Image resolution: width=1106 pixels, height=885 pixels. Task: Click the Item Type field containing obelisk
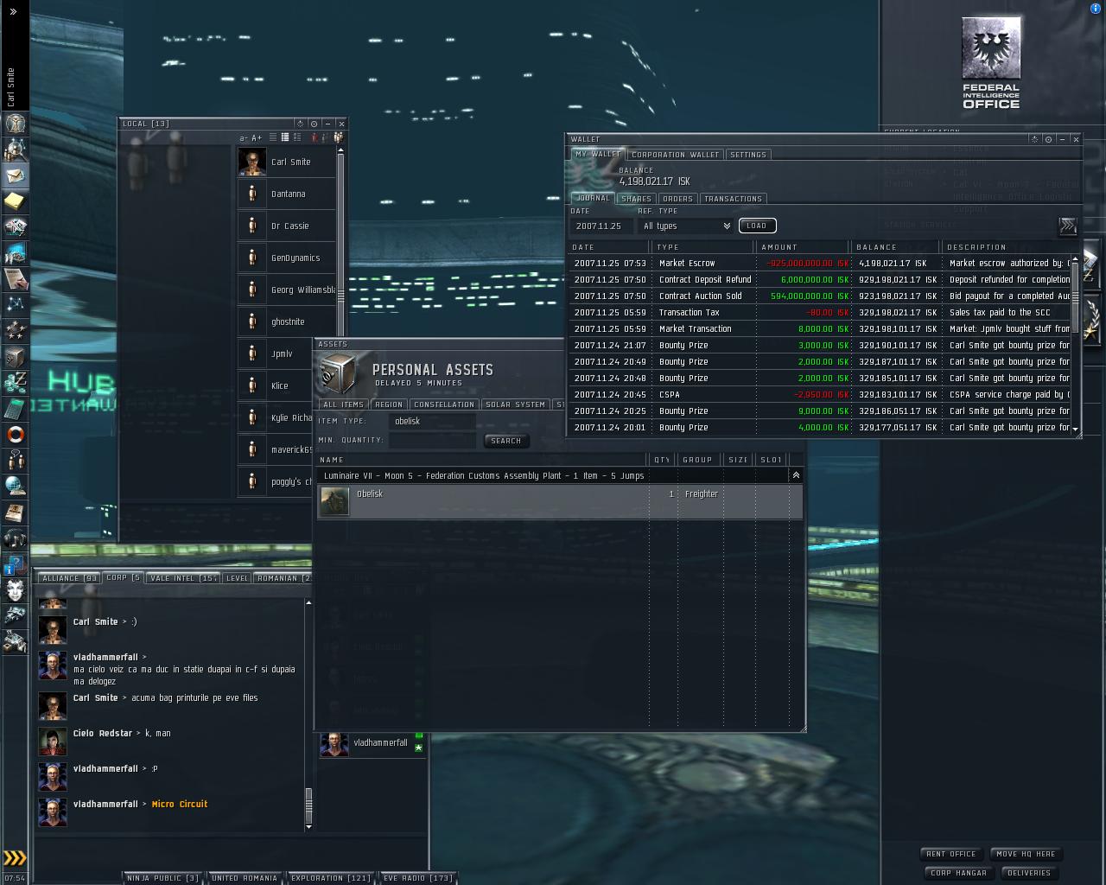tap(432, 421)
